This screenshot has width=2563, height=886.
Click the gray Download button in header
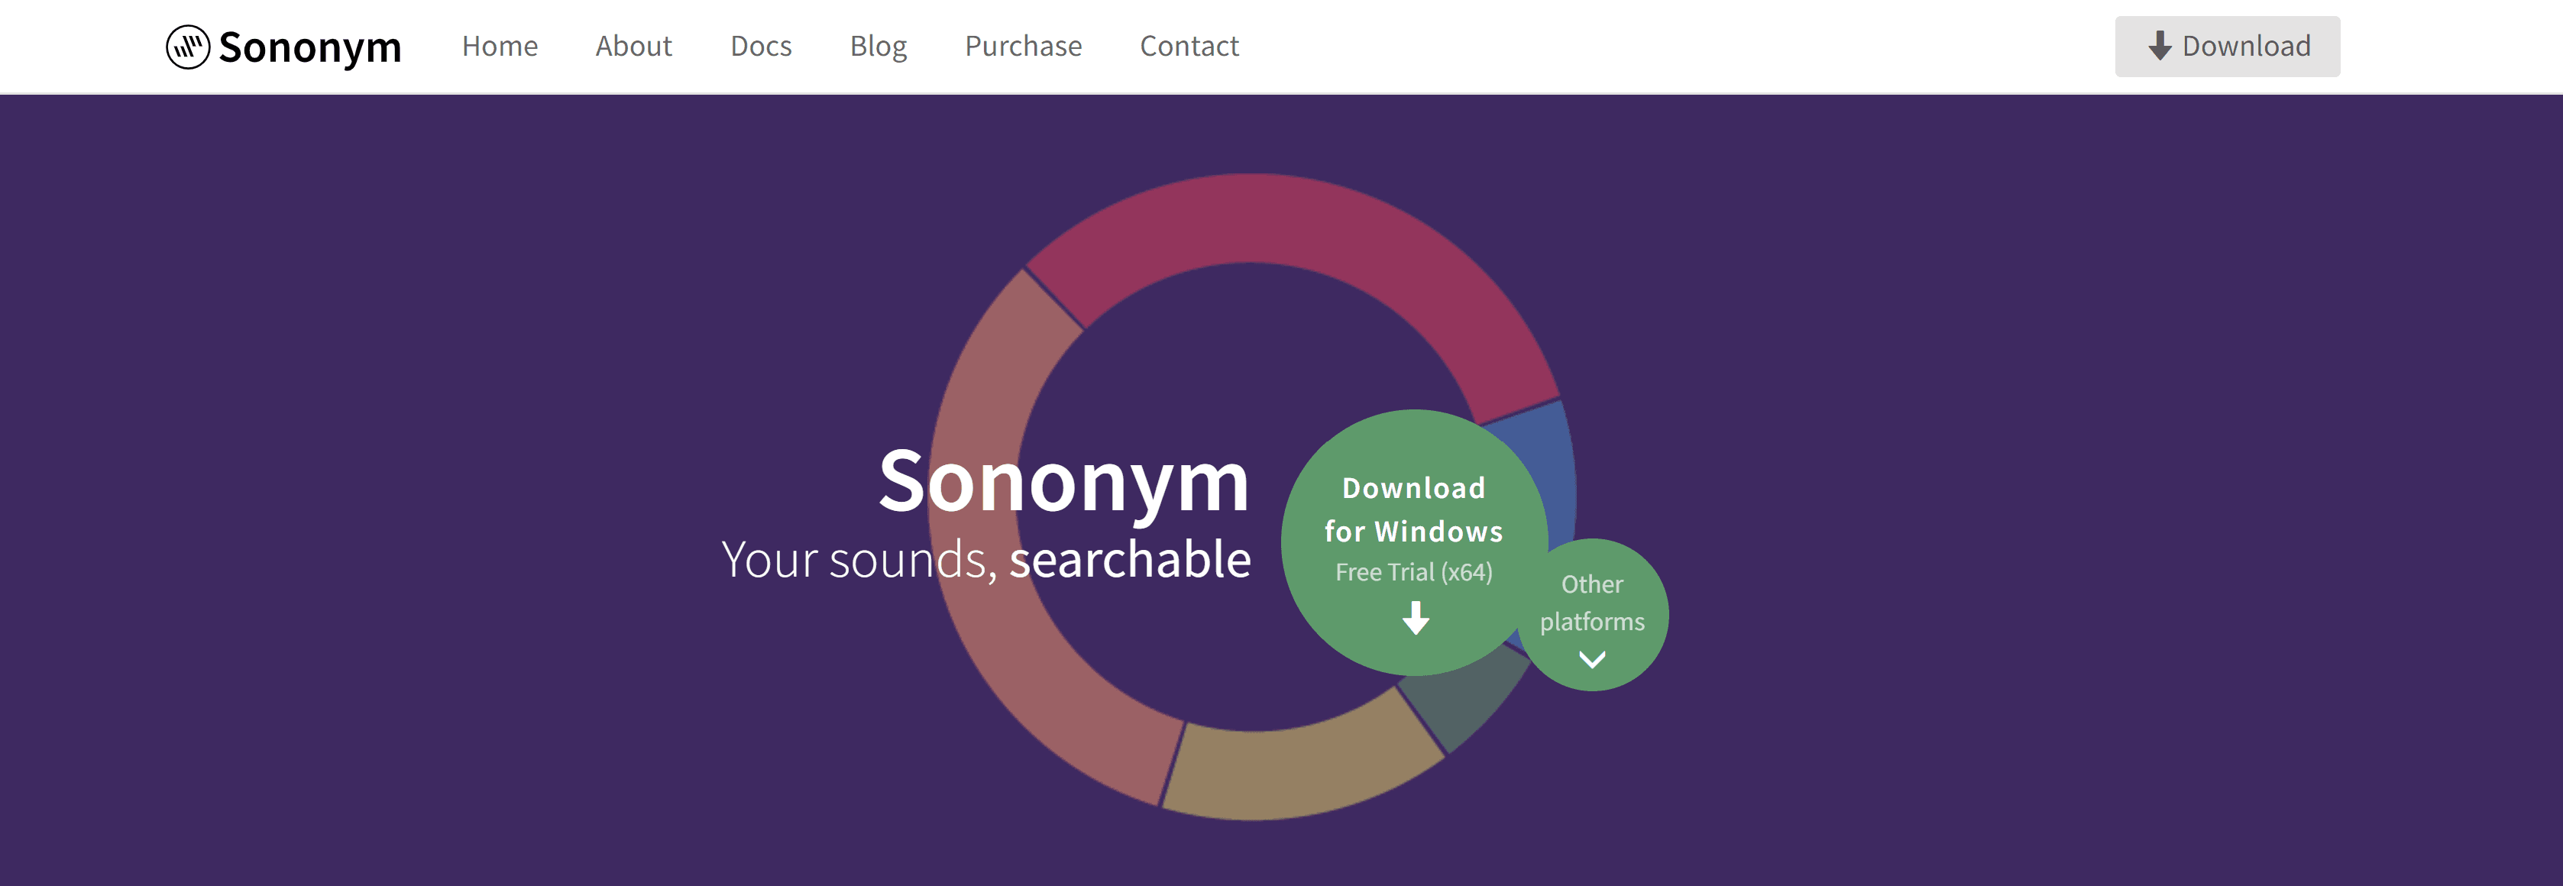(x=2227, y=46)
